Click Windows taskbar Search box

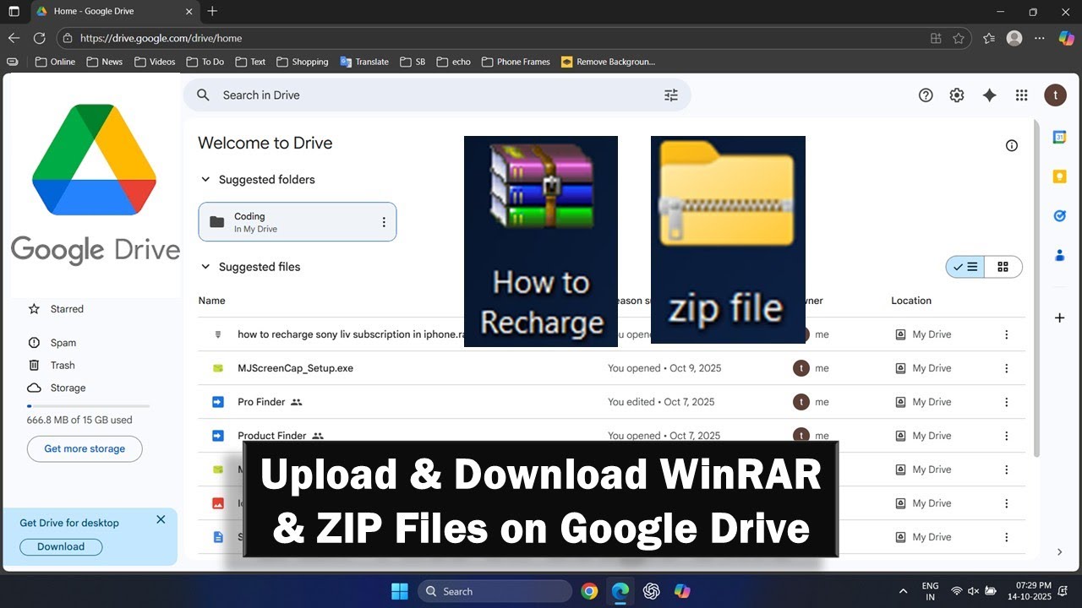tap(495, 591)
